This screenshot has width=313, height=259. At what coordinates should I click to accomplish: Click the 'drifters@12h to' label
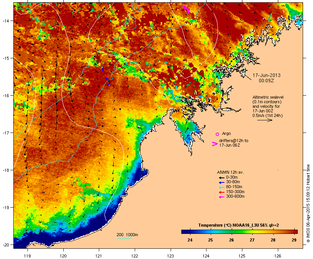coord(234,141)
